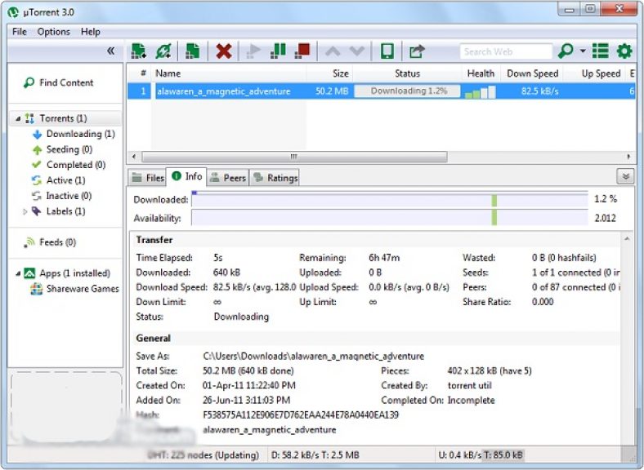This screenshot has width=644, height=470.
Task: Click the red Stop torrent icon
Action: pos(302,51)
